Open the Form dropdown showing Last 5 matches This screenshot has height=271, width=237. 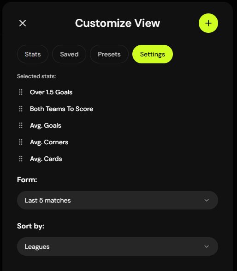[118, 200]
